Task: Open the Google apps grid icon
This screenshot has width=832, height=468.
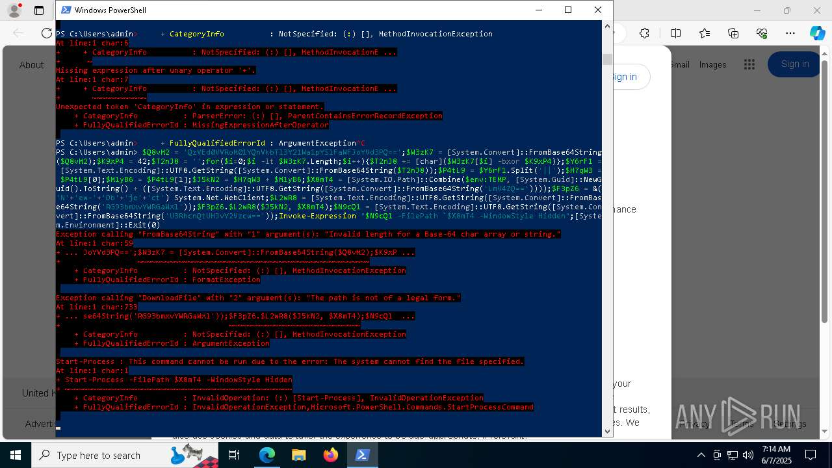Action: coord(749,64)
